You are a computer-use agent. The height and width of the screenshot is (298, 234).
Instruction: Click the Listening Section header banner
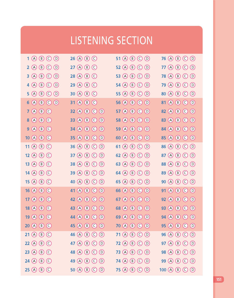(x=111, y=40)
